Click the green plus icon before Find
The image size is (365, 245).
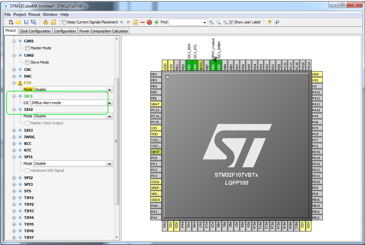click(x=157, y=22)
